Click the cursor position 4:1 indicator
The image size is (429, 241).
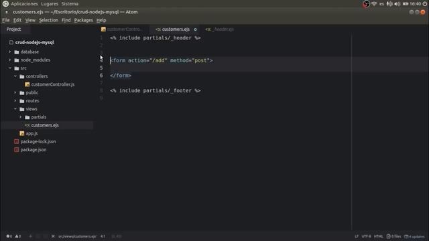point(103,236)
